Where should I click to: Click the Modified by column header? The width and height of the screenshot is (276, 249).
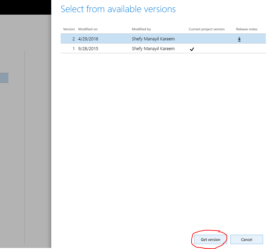141,29
